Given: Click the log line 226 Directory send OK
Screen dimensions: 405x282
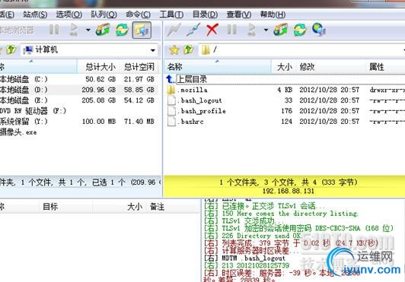Looking at the screenshot, I should click(253, 236).
